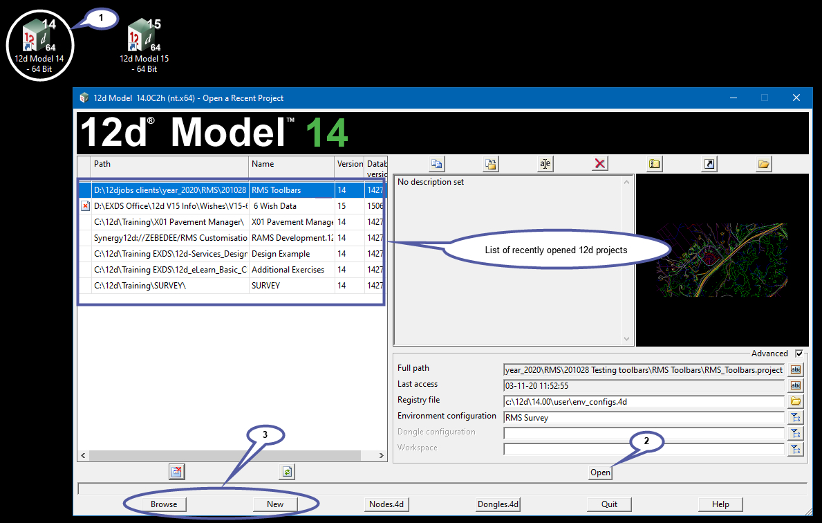The height and width of the screenshot is (523, 822).
Task: Click the Last access field
Action: click(x=644, y=385)
